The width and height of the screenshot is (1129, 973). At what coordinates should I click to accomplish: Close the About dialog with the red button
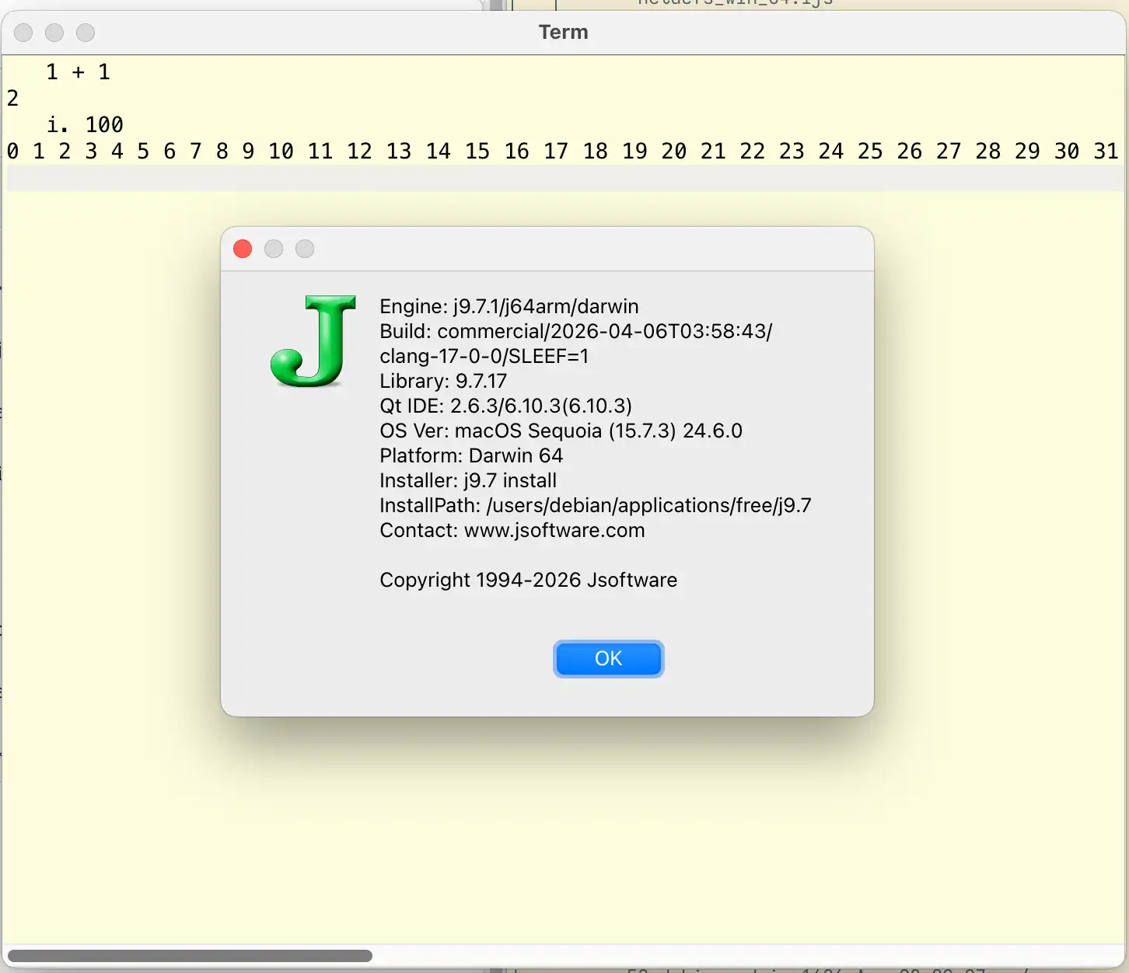click(243, 249)
